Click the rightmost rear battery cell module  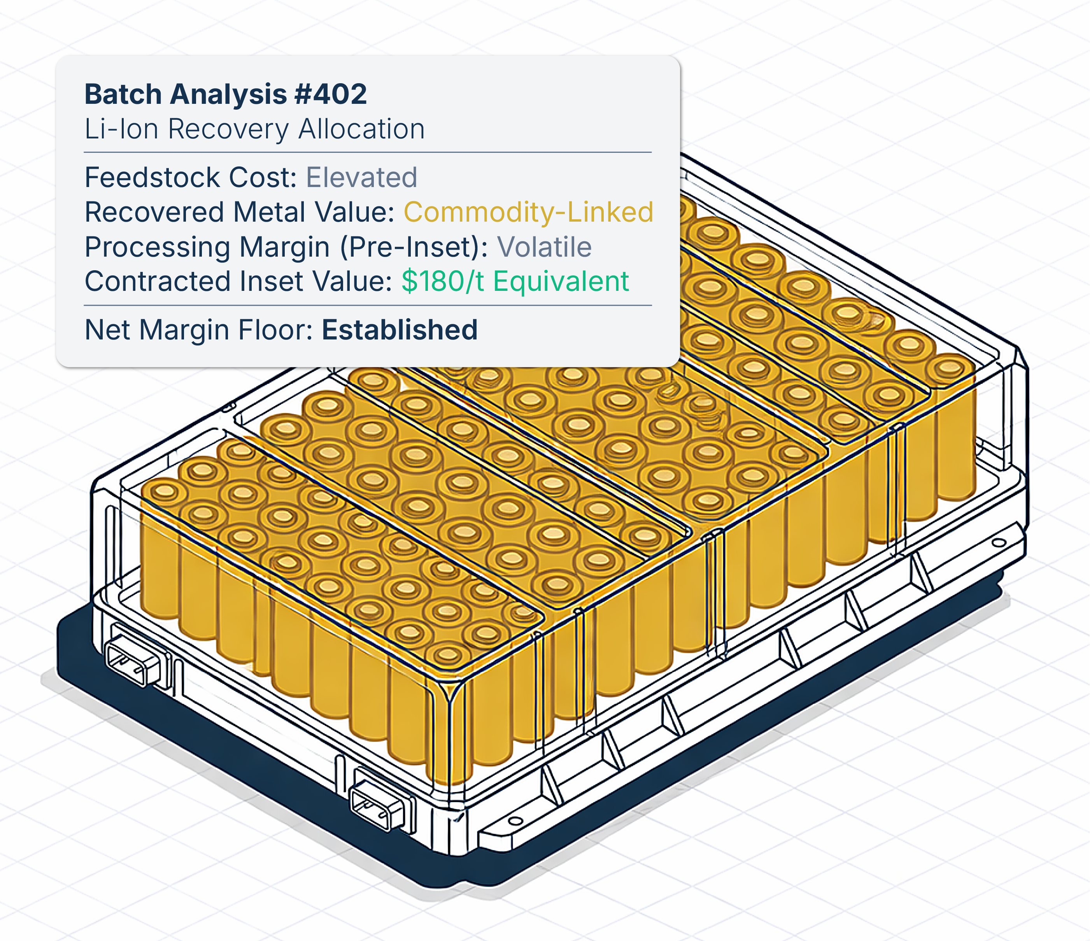(842, 368)
